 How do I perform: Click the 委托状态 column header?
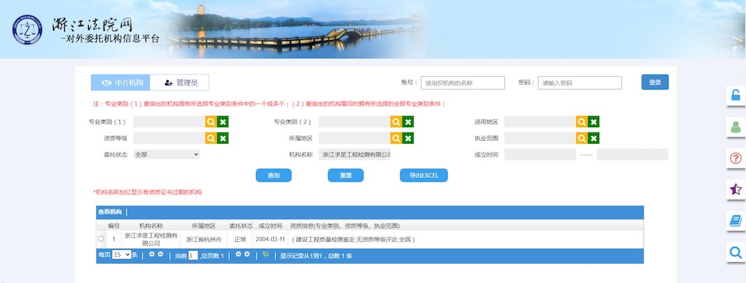point(240,226)
